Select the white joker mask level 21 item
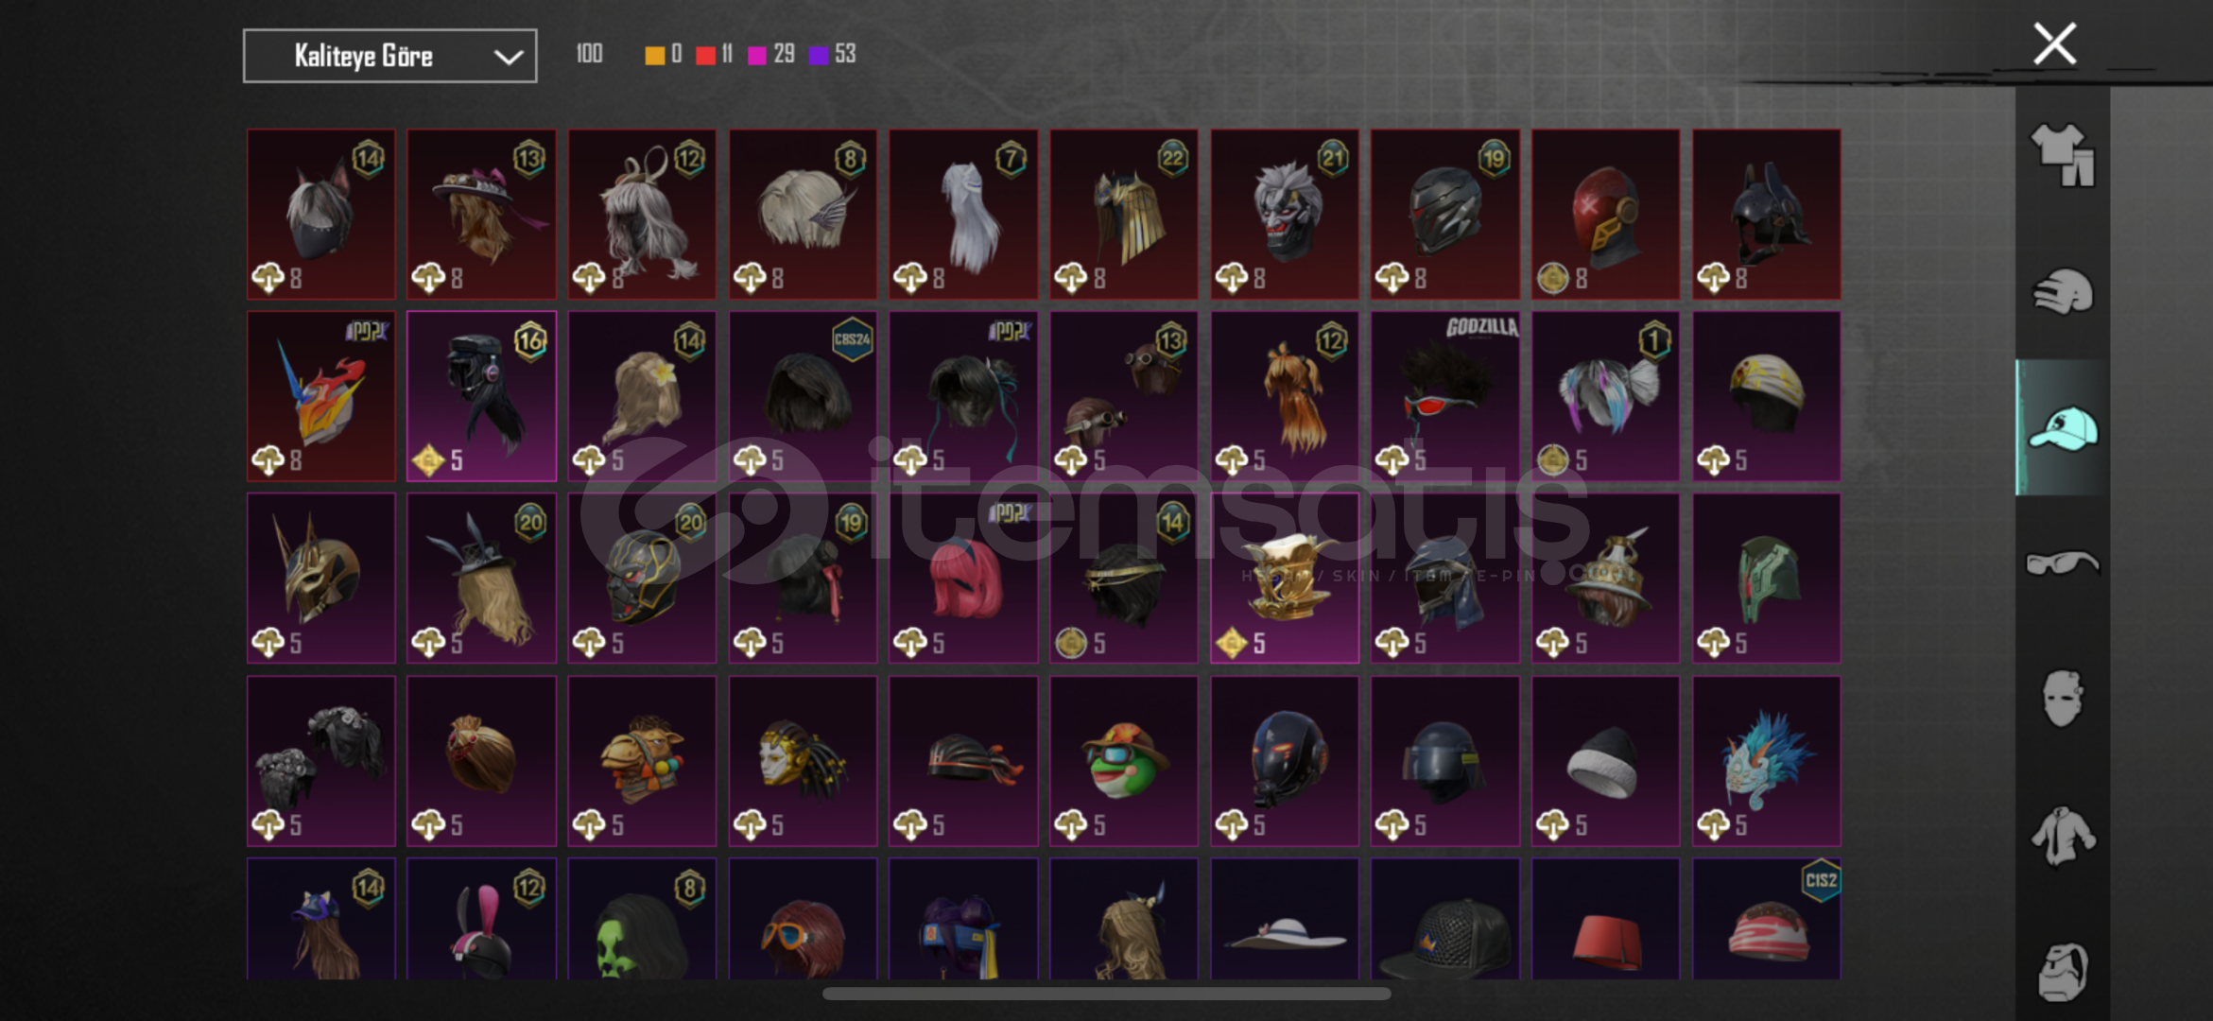 pyautogui.click(x=1284, y=215)
